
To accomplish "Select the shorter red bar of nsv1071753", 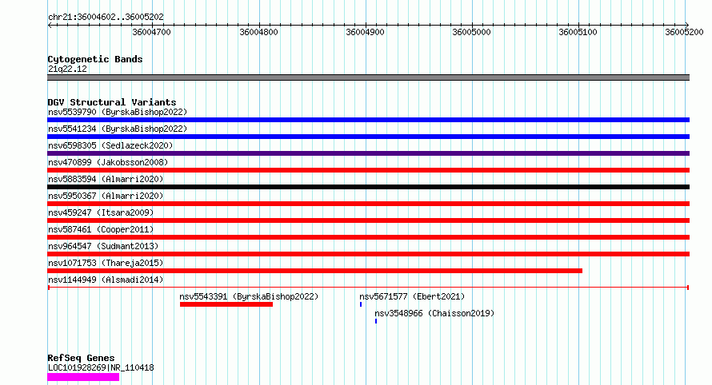I will coord(314,271).
